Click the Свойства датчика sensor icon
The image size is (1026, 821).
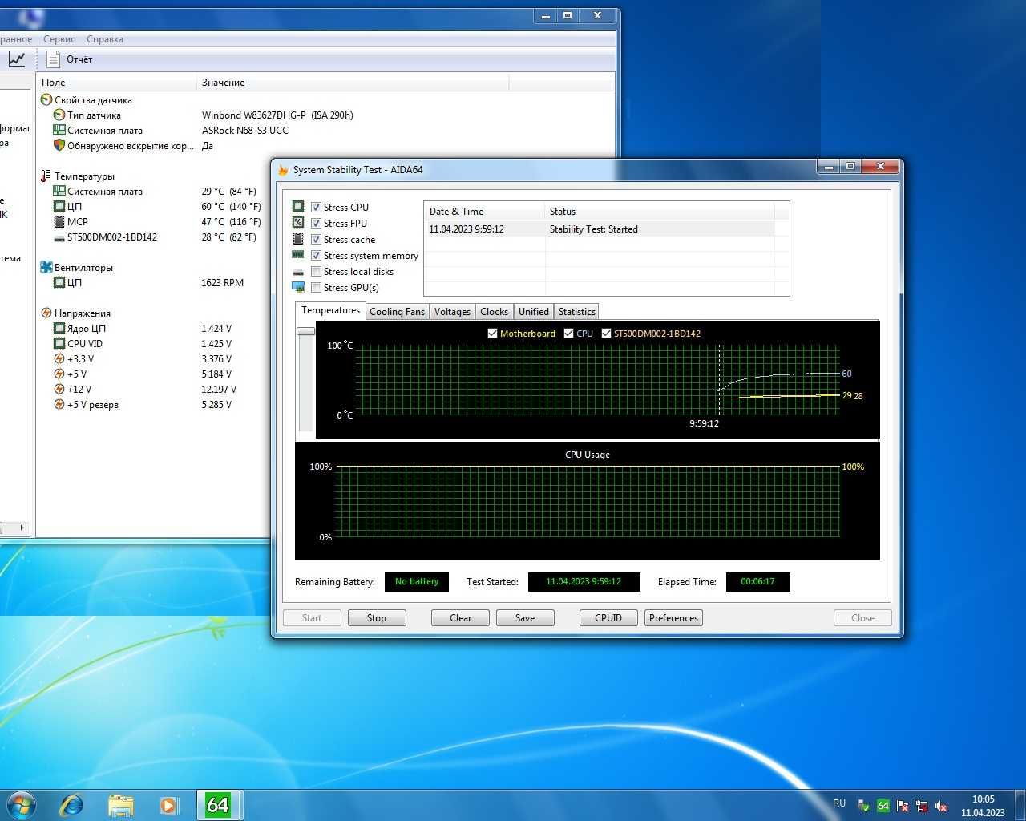pos(46,100)
